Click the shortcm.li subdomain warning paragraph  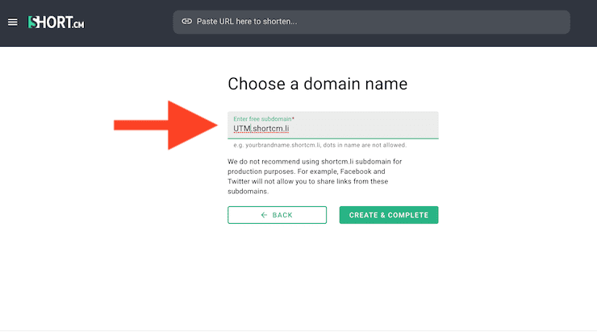(x=315, y=176)
